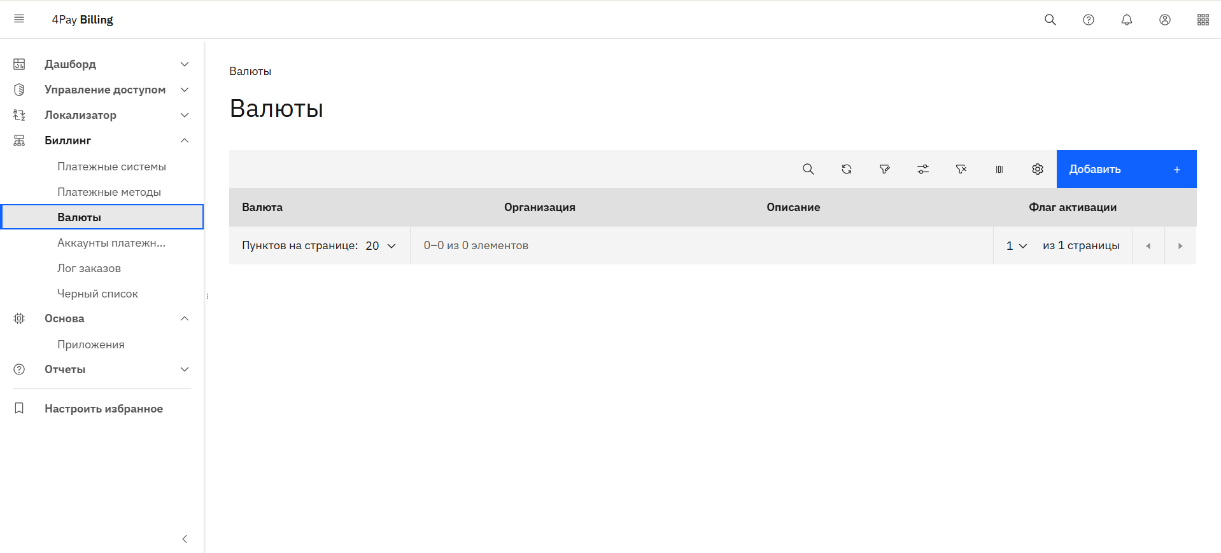Clear filters with the funnel-X icon

pos(961,169)
